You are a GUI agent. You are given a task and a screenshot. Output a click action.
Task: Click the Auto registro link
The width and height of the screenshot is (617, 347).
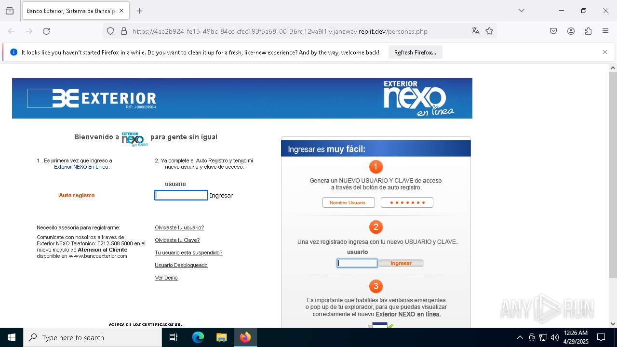coord(77,195)
